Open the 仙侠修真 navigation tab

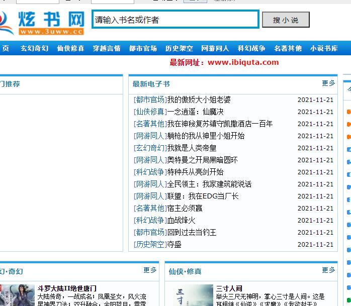click(70, 48)
